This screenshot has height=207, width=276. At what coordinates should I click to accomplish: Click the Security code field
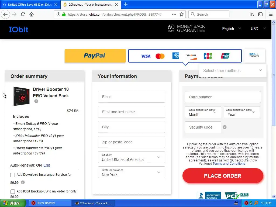click(x=203, y=127)
